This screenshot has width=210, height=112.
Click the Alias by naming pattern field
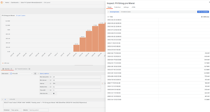click(39, 110)
